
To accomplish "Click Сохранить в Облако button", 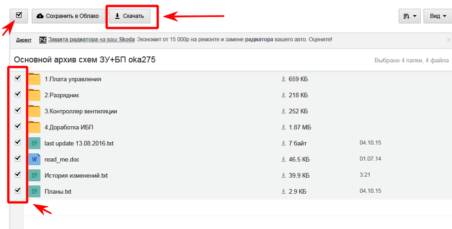I will coord(68,16).
